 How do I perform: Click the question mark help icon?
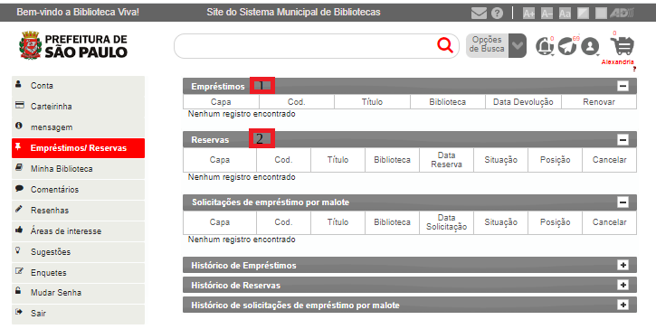(497, 13)
